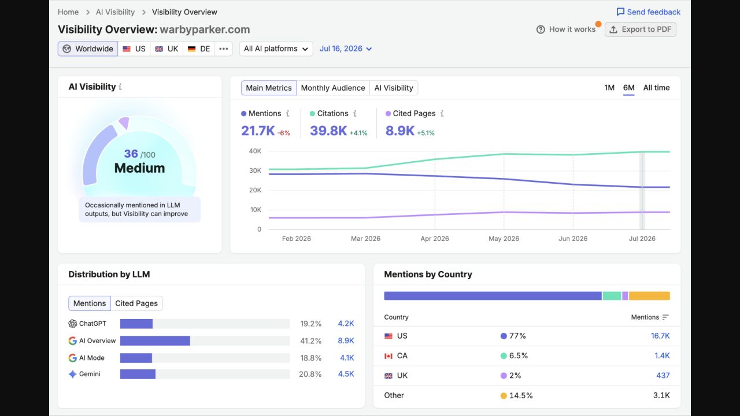Click the 21.7K Mentions value

coord(258,131)
